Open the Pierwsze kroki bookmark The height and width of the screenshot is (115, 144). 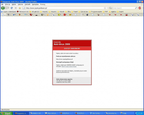coord(23,12)
